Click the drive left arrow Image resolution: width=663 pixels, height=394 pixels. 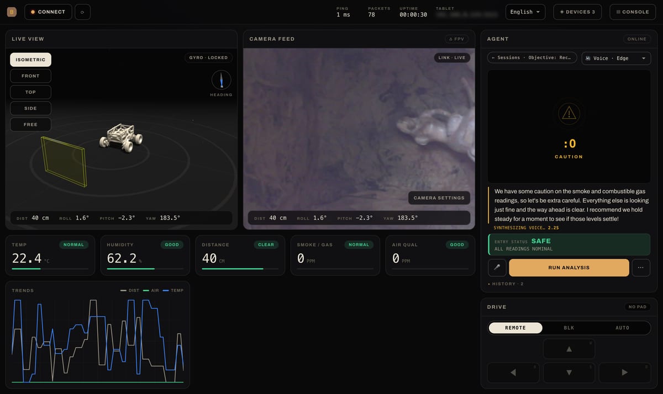(513, 372)
